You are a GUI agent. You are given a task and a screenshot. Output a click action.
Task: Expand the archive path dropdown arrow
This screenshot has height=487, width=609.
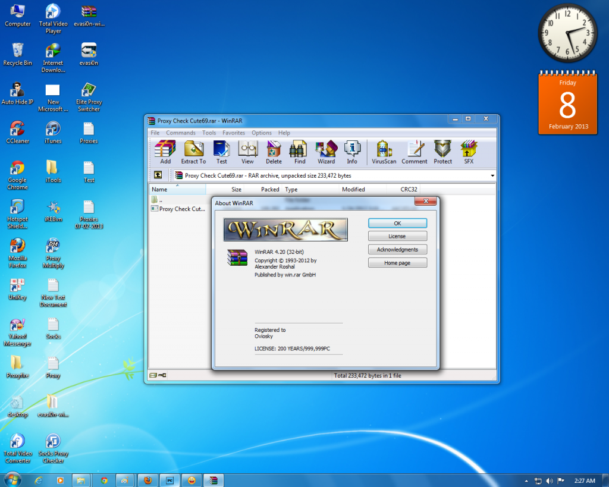[x=492, y=175]
